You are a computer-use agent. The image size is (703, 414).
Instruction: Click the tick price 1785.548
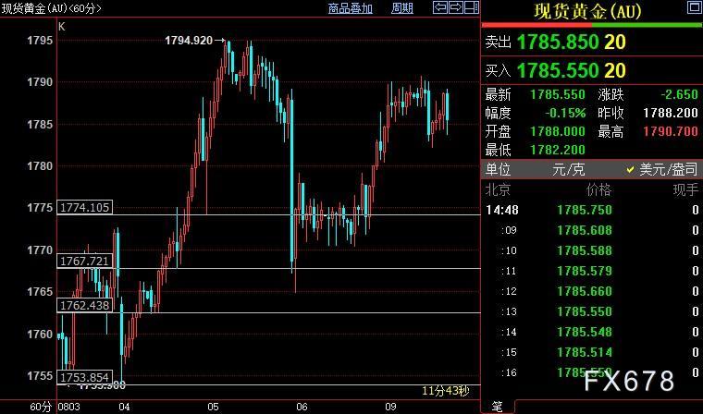(x=585, y=332)
